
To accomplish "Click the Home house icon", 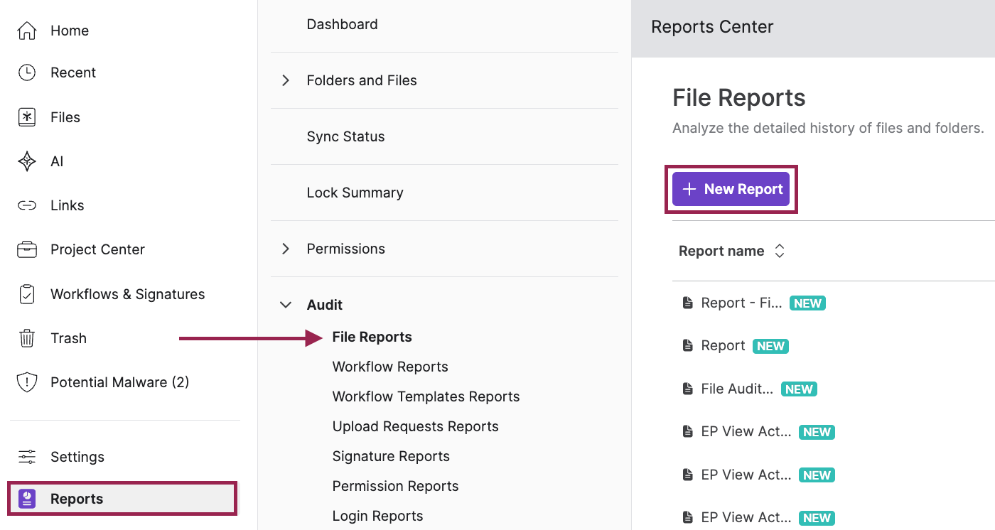I will pos(26,31).
